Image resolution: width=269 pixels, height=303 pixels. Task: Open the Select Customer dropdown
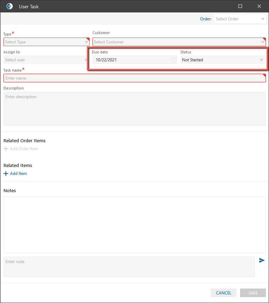click(263, 42)
